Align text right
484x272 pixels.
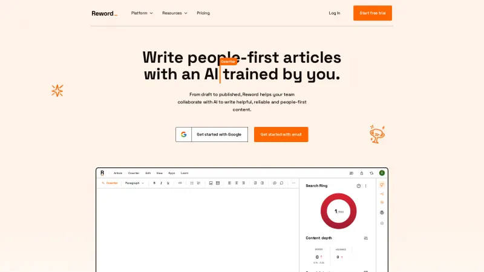click(243, 183)
